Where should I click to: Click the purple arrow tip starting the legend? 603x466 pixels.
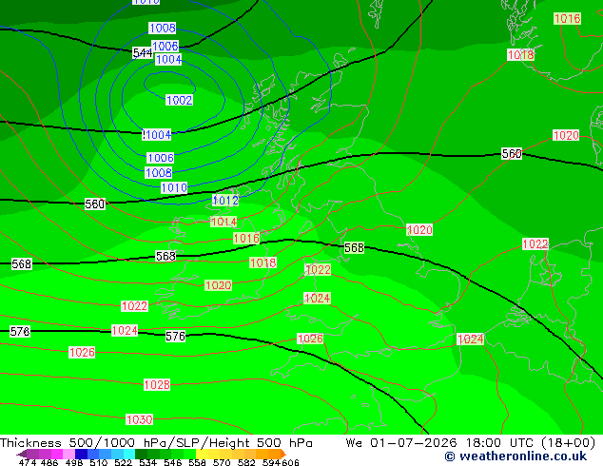click(21, 454)
